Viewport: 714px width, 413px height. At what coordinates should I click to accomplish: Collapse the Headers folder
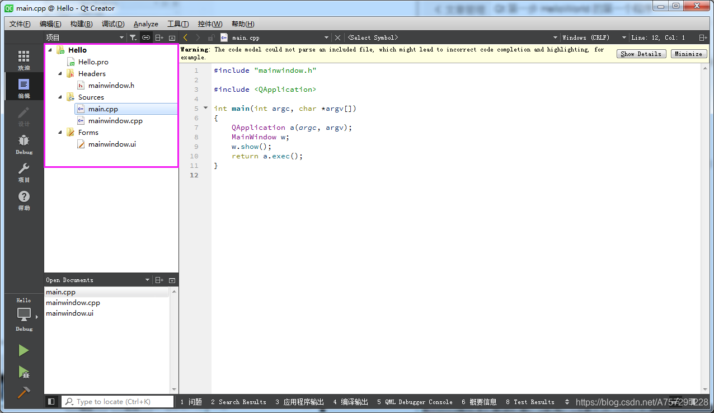pos(60,73)
